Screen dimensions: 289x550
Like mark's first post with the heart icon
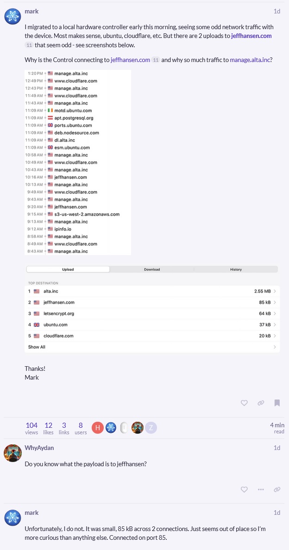(x=244, y=403)
